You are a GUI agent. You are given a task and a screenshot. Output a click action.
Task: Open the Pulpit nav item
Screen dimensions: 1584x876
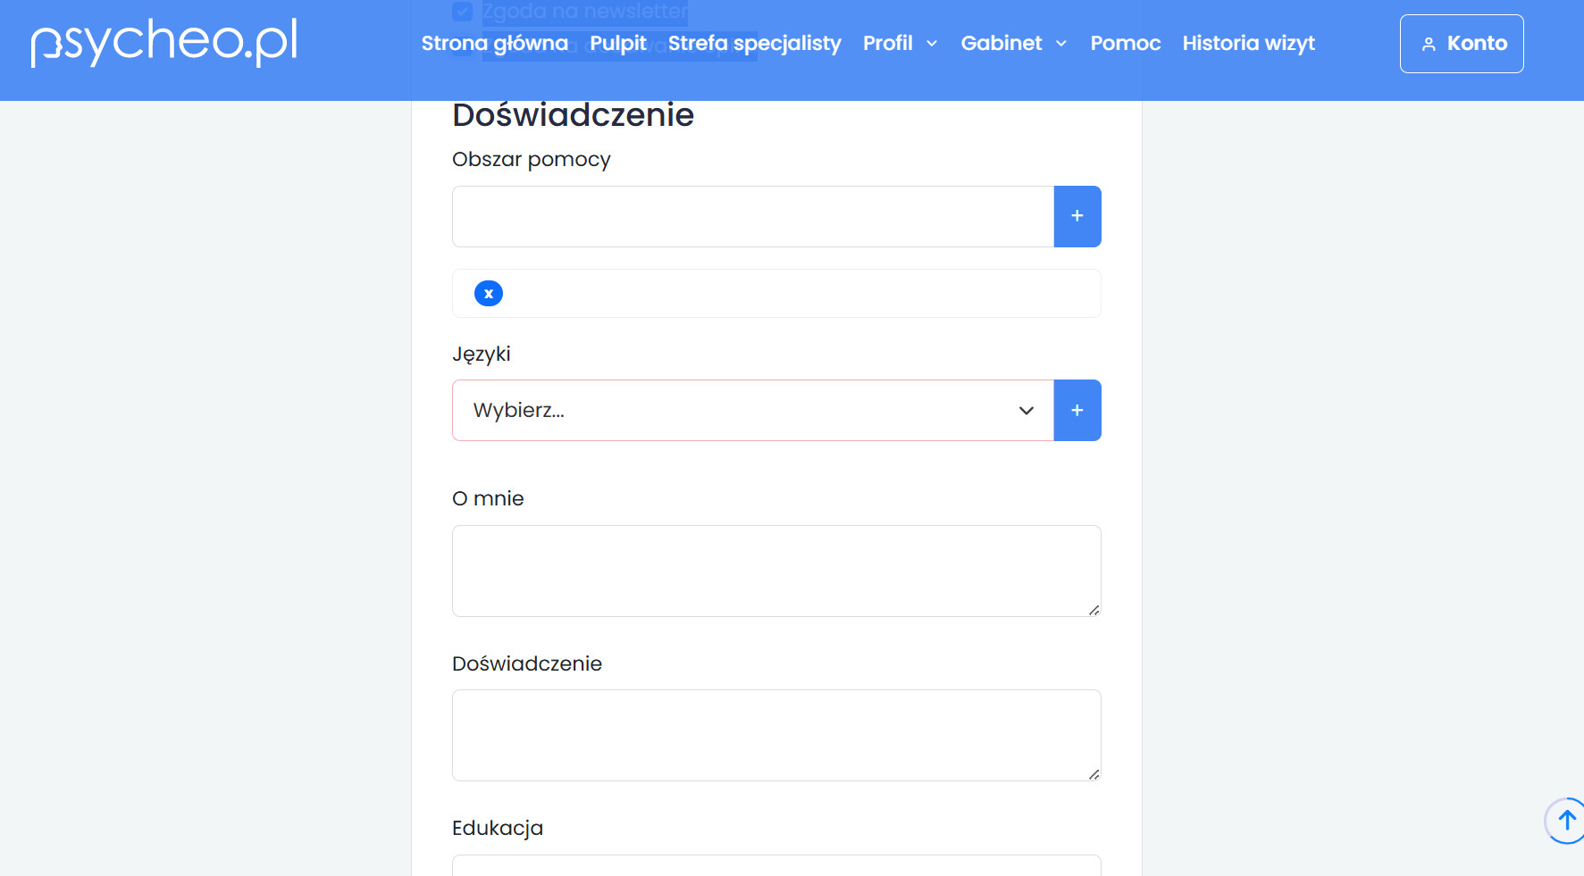[617, 44]
